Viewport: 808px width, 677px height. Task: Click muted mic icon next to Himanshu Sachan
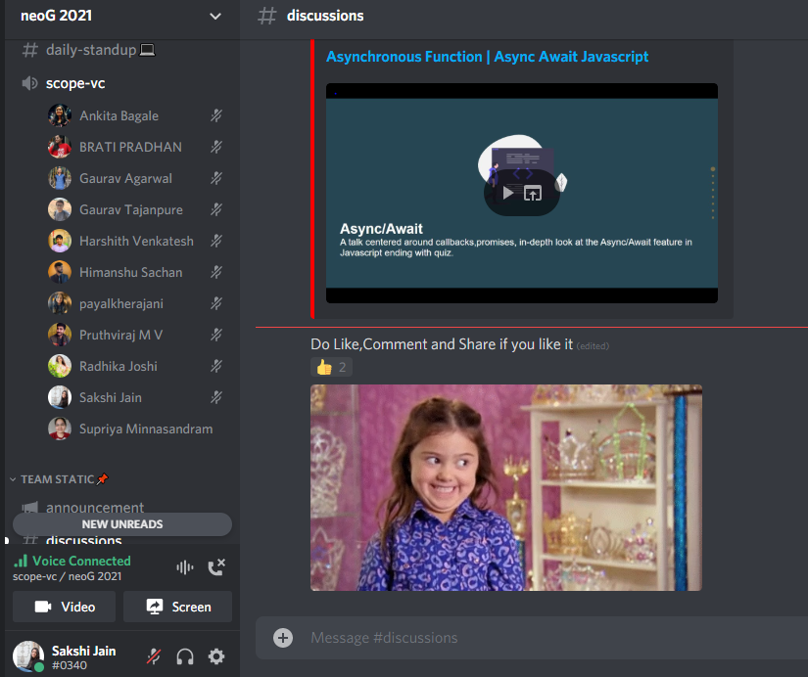click(x=216, y=272)
